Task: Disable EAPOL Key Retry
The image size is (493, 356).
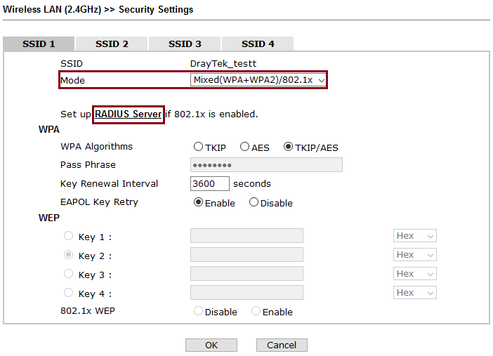Action: (x=254, y=203)
